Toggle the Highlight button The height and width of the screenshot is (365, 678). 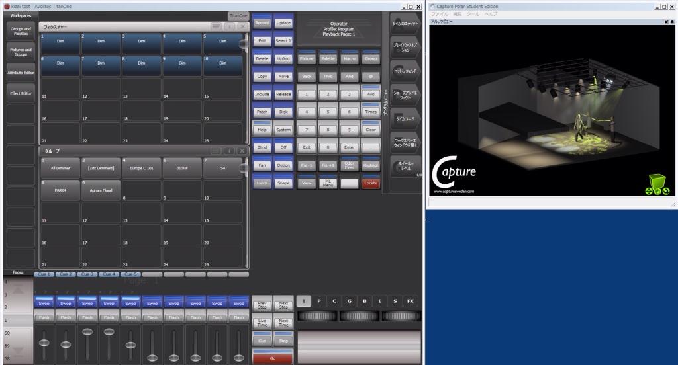[x=371, y=165]
